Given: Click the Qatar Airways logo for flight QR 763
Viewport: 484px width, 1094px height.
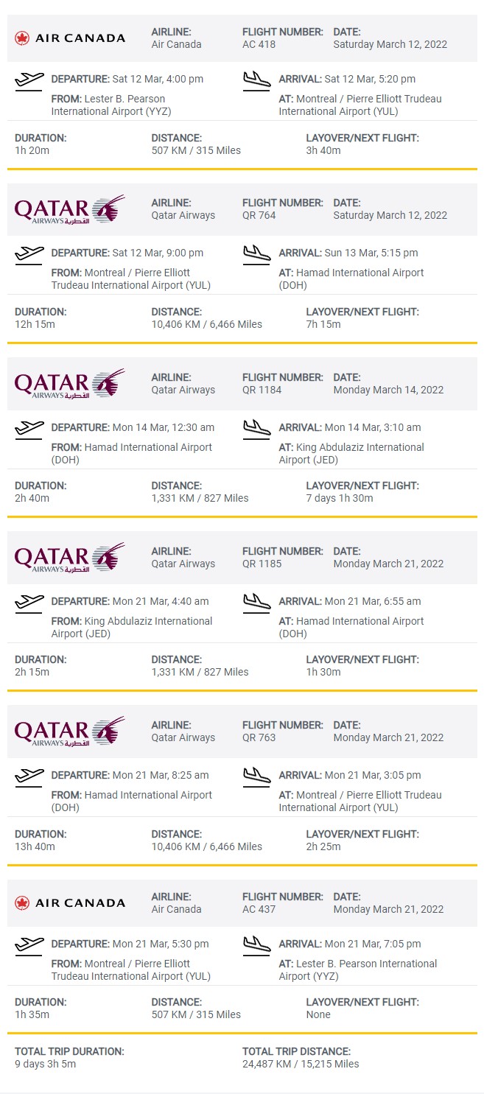Looking at the screenshot, I should click(70, 732).
